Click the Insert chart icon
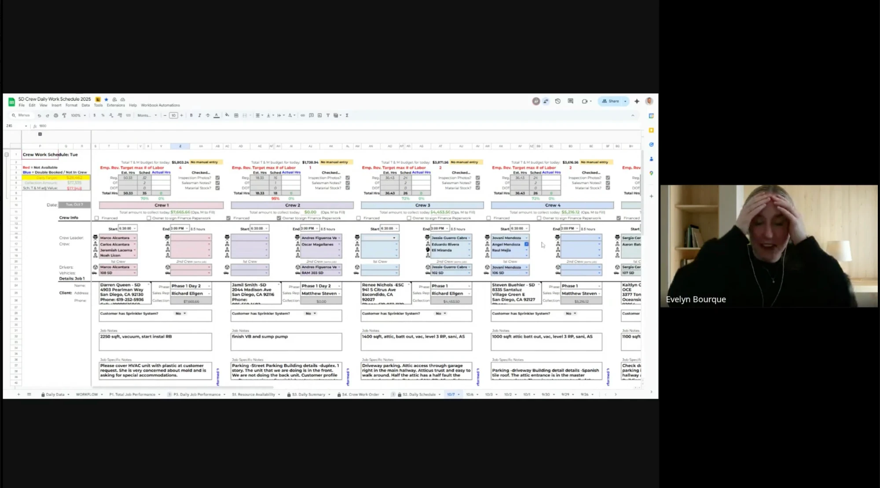Viewport: 880px width, 488px height. 319,115
